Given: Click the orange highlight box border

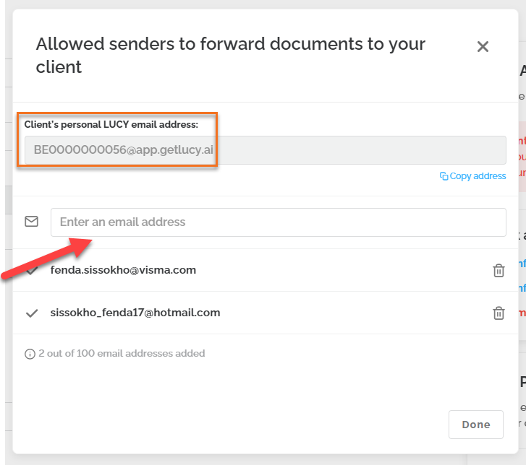Looking at the screenshot, I should (x=217, y=141).
